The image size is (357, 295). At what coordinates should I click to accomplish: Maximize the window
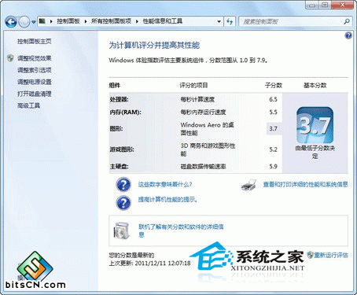pos(325,5)
